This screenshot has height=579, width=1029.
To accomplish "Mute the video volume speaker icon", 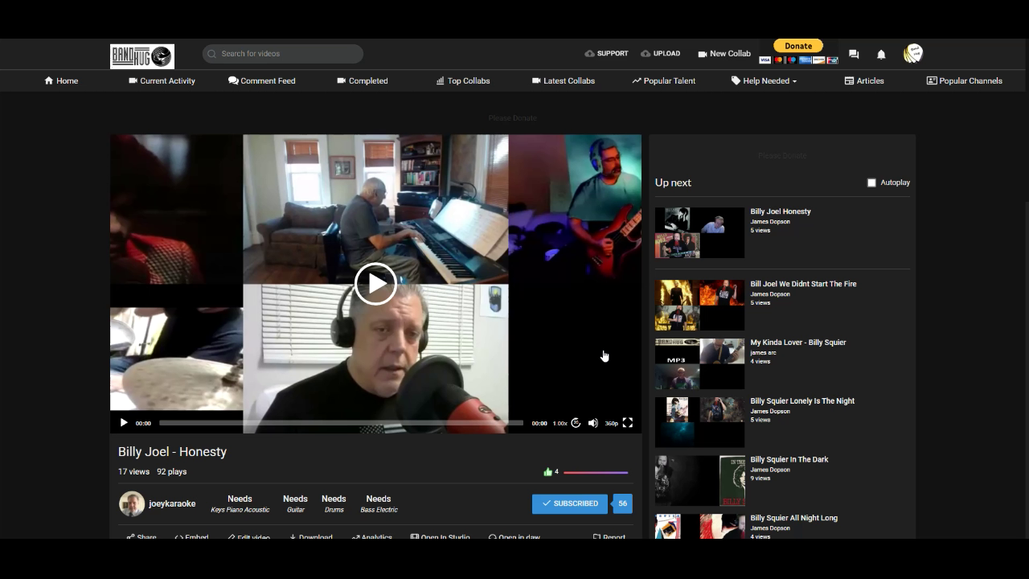I will (593, 423).
